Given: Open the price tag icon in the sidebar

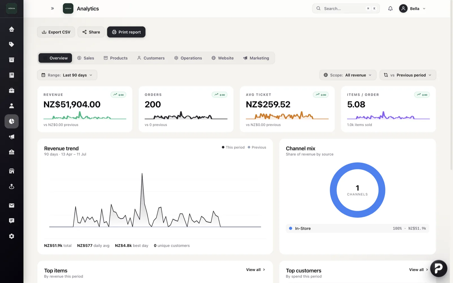Looking at the screenshot, I should [x=12, y=44].
